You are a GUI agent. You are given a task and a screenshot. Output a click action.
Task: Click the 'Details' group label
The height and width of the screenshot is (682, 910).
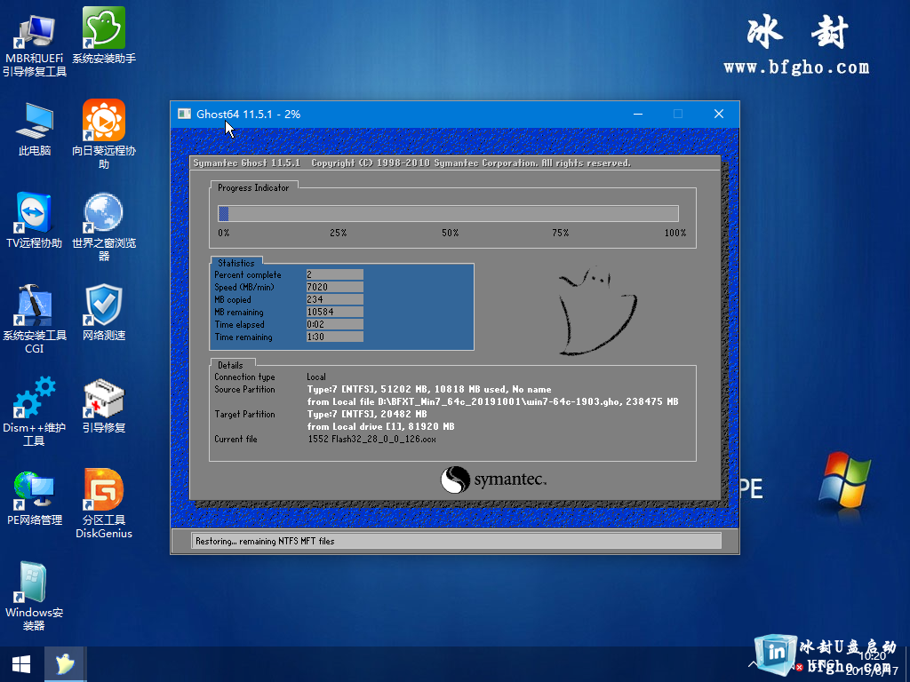click(230, 365)
